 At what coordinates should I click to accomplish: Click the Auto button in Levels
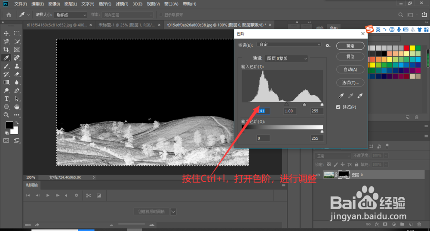tap(350, 69)
